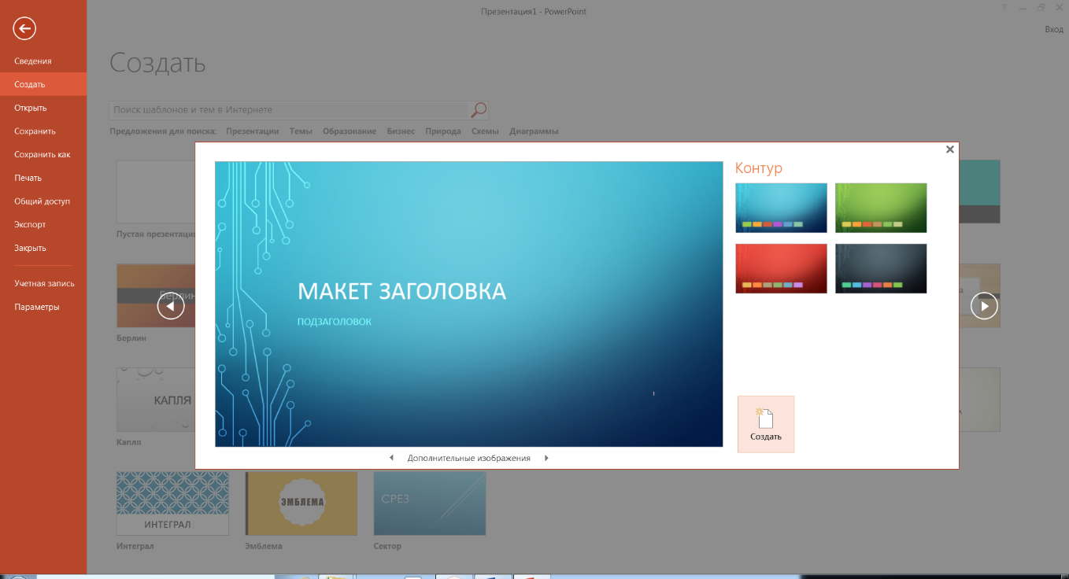Click the template search field
The width and height of the screenshot is (1069, 579).
pyautogui.click(x=289, y=110)
